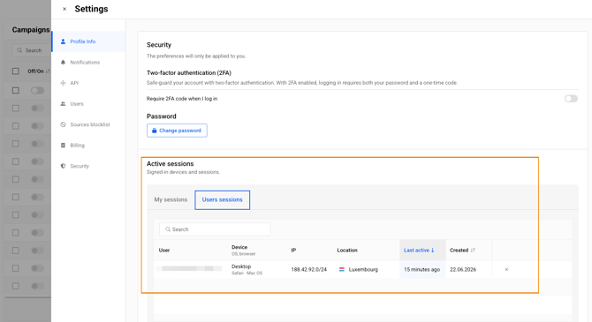Tick last visible campaign row checkbox
The height and width of the screenshot is (322, 592).
click(x=16, y=286)
